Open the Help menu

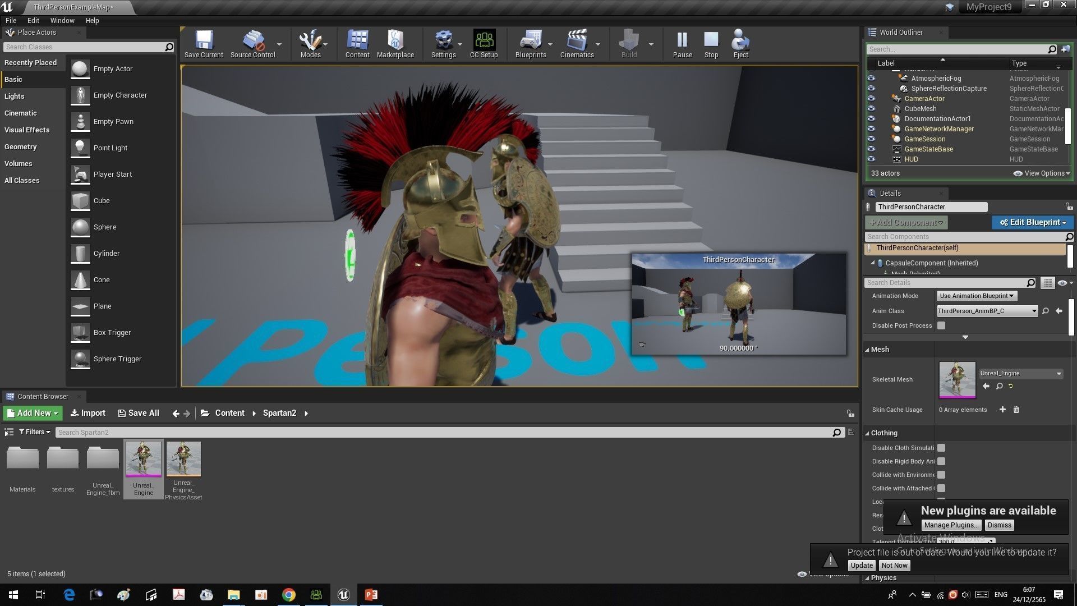point(92,20)
